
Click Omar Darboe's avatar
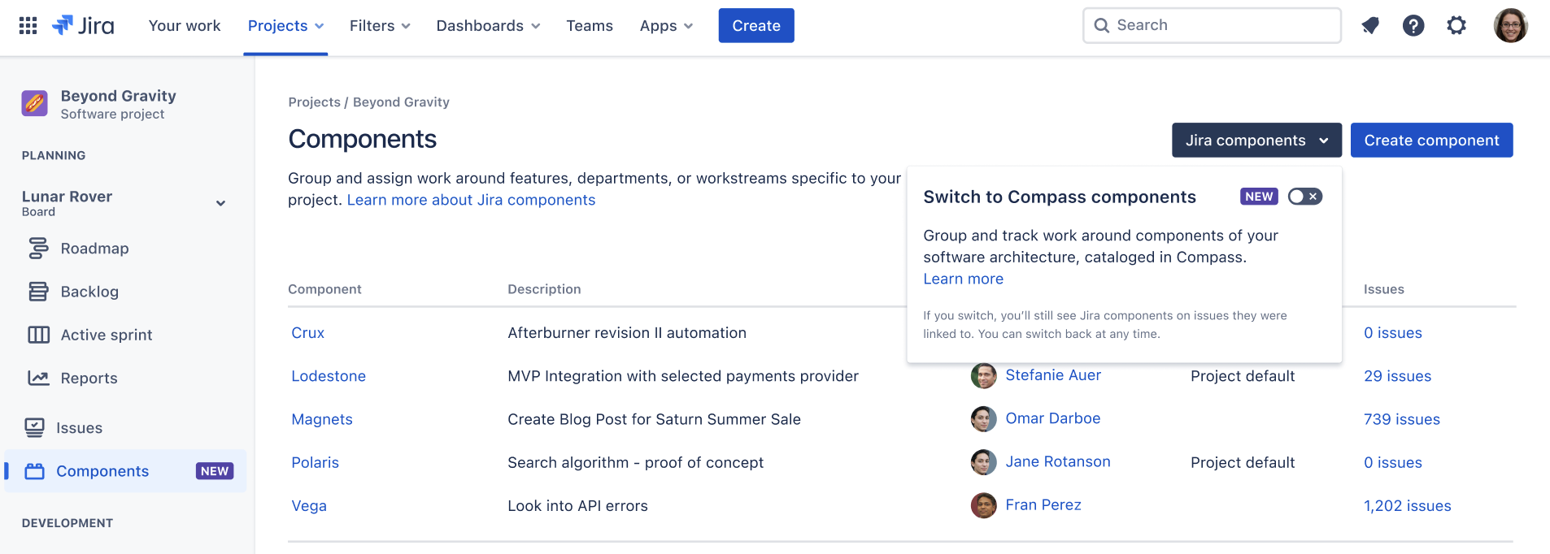coord(984,418)
